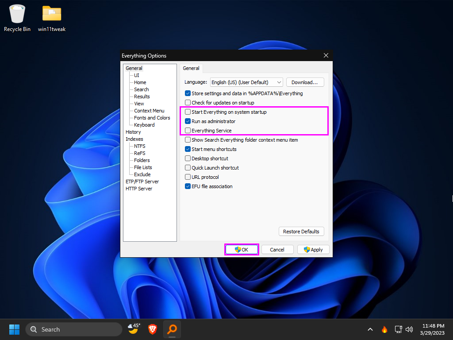The image size is (453, 340).
Task: Open the weather widget showing 45°
Action: 134,329
